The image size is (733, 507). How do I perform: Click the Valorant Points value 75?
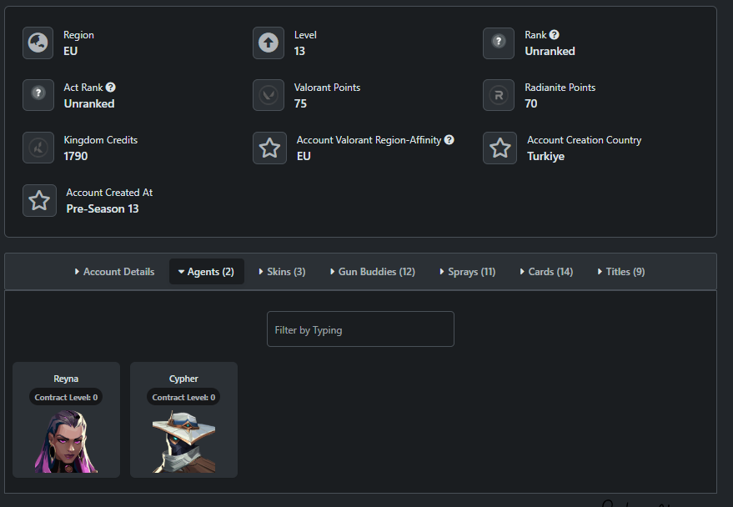click(300, 103)
